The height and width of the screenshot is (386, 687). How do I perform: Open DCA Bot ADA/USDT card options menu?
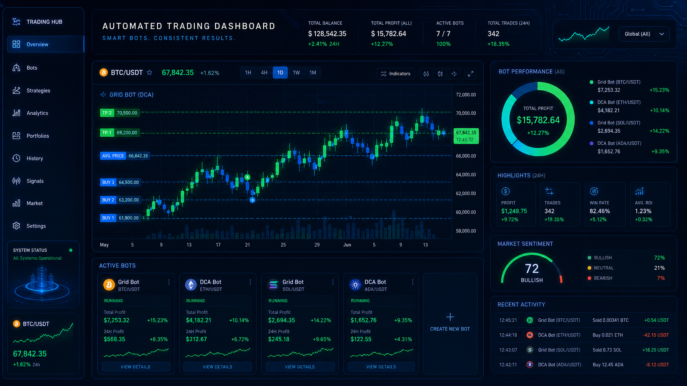pos(413,282)
